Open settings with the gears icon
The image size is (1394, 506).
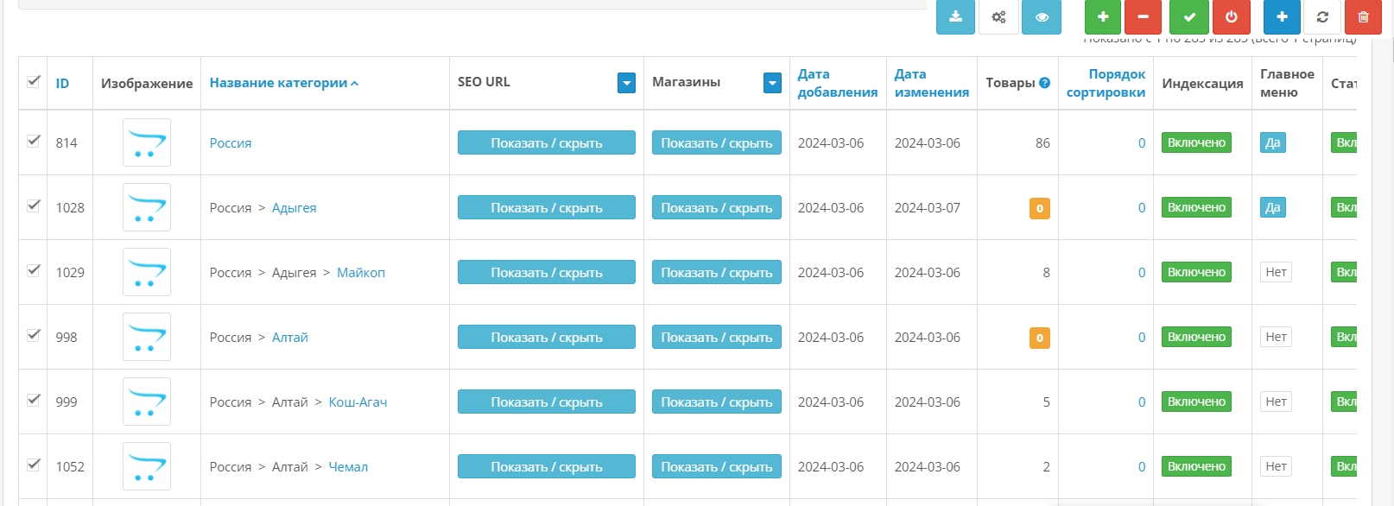pos(998,17)
